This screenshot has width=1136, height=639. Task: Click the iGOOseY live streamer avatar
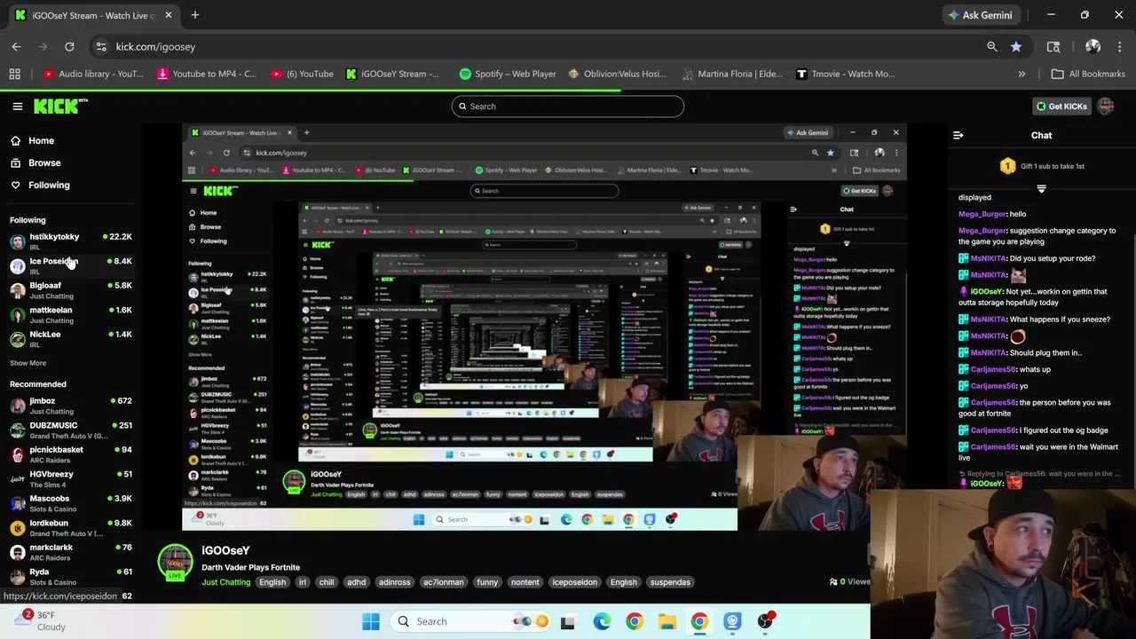click(x=175, y=562)
